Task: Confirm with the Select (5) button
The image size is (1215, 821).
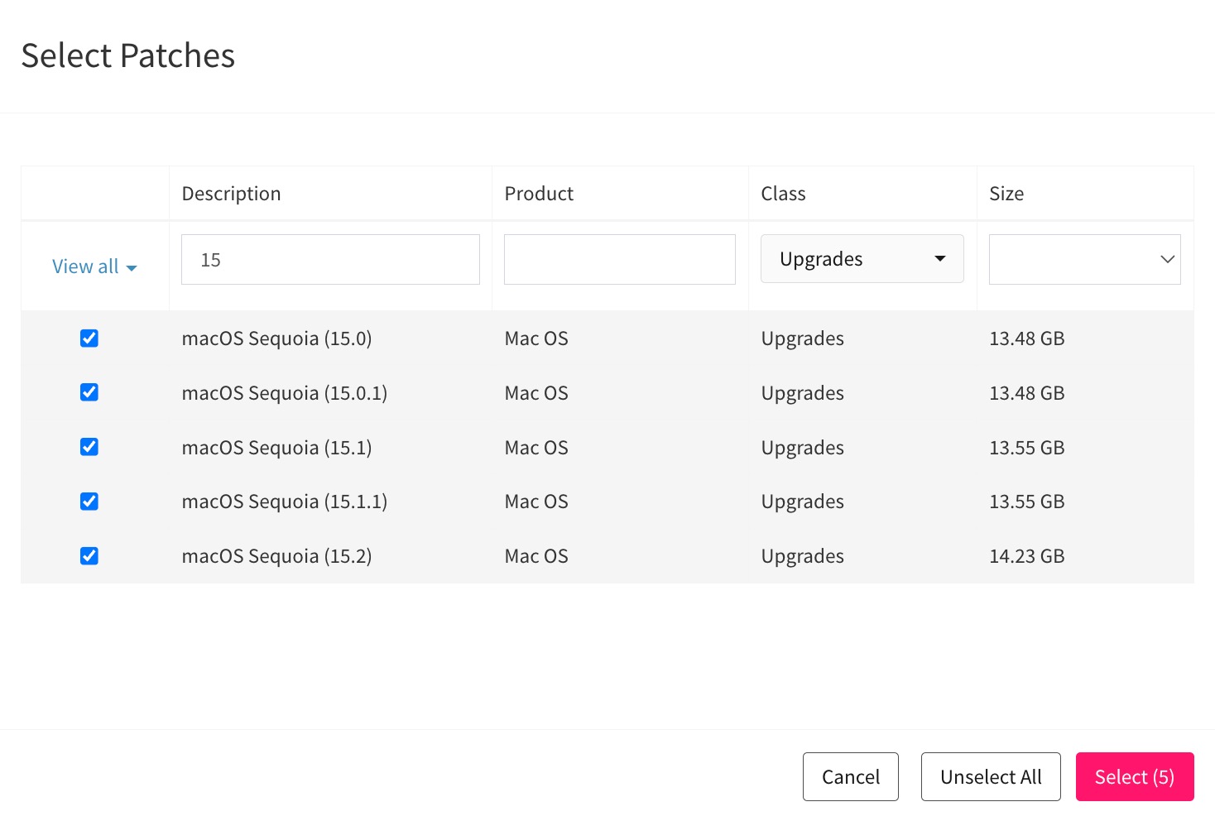Action: [1135, 776]
